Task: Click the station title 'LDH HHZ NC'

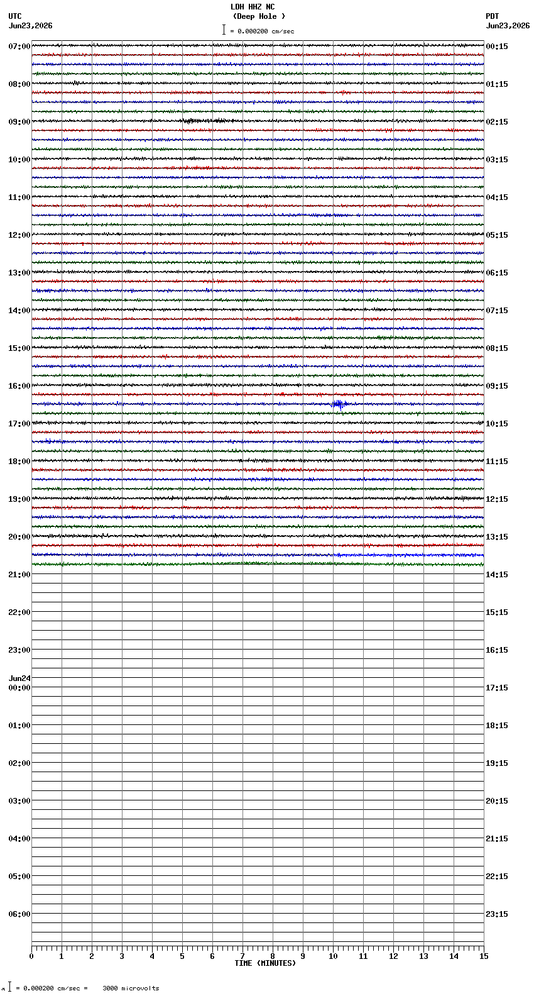Action: [253, 7]
